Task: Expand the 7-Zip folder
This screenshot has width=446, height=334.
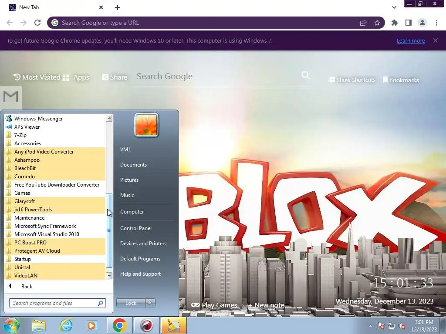Action: [x=55, y=135]
